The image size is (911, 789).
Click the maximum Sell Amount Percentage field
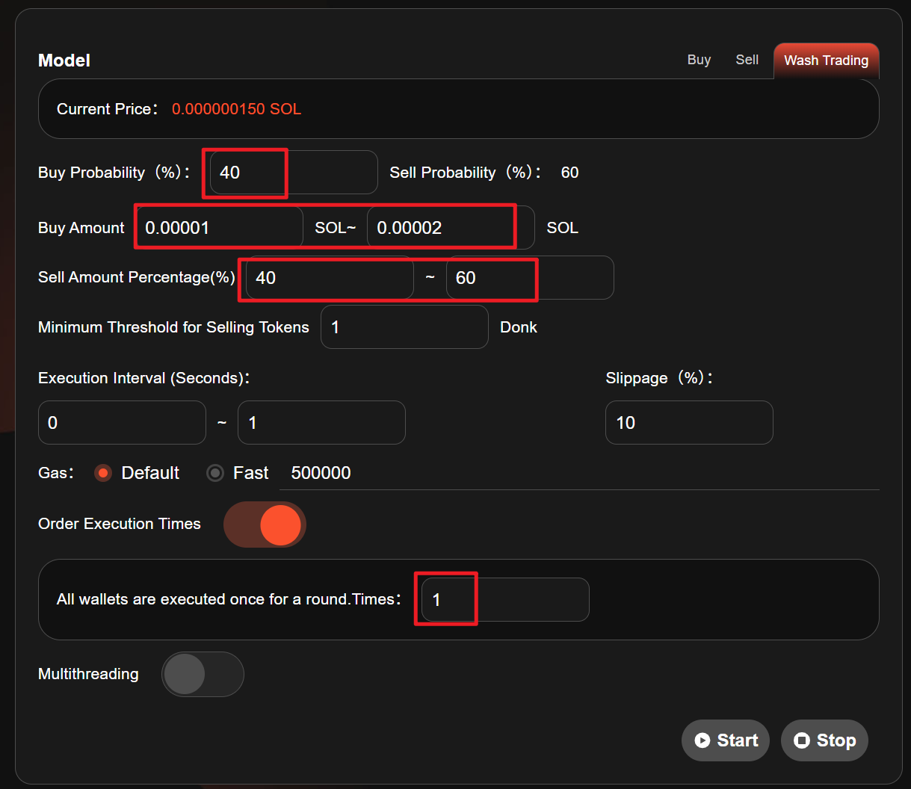click(529, 278)
